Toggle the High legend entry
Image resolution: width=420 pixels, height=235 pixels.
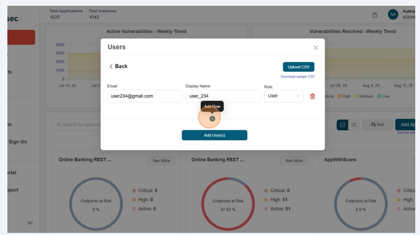pyautogui.click(x=344, y=96)
